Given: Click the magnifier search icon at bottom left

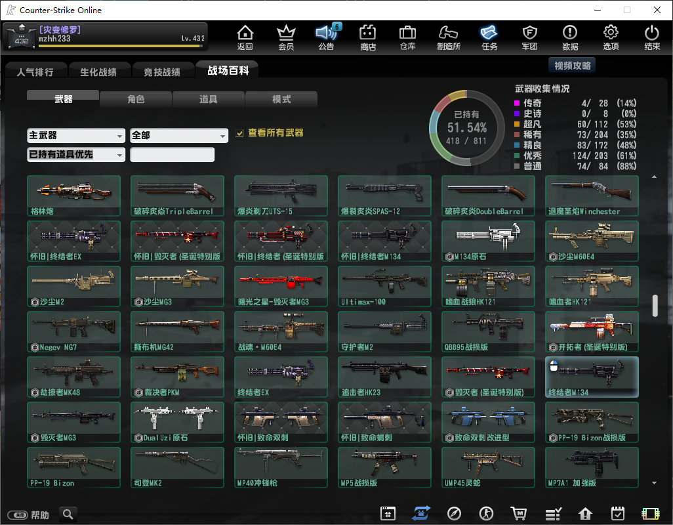Looking at the screenshot, I should click(68, 514).
